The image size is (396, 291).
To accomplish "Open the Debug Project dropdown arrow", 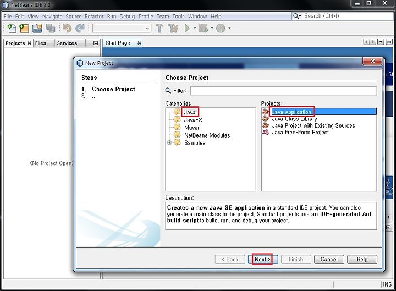I will coord(212,28).
